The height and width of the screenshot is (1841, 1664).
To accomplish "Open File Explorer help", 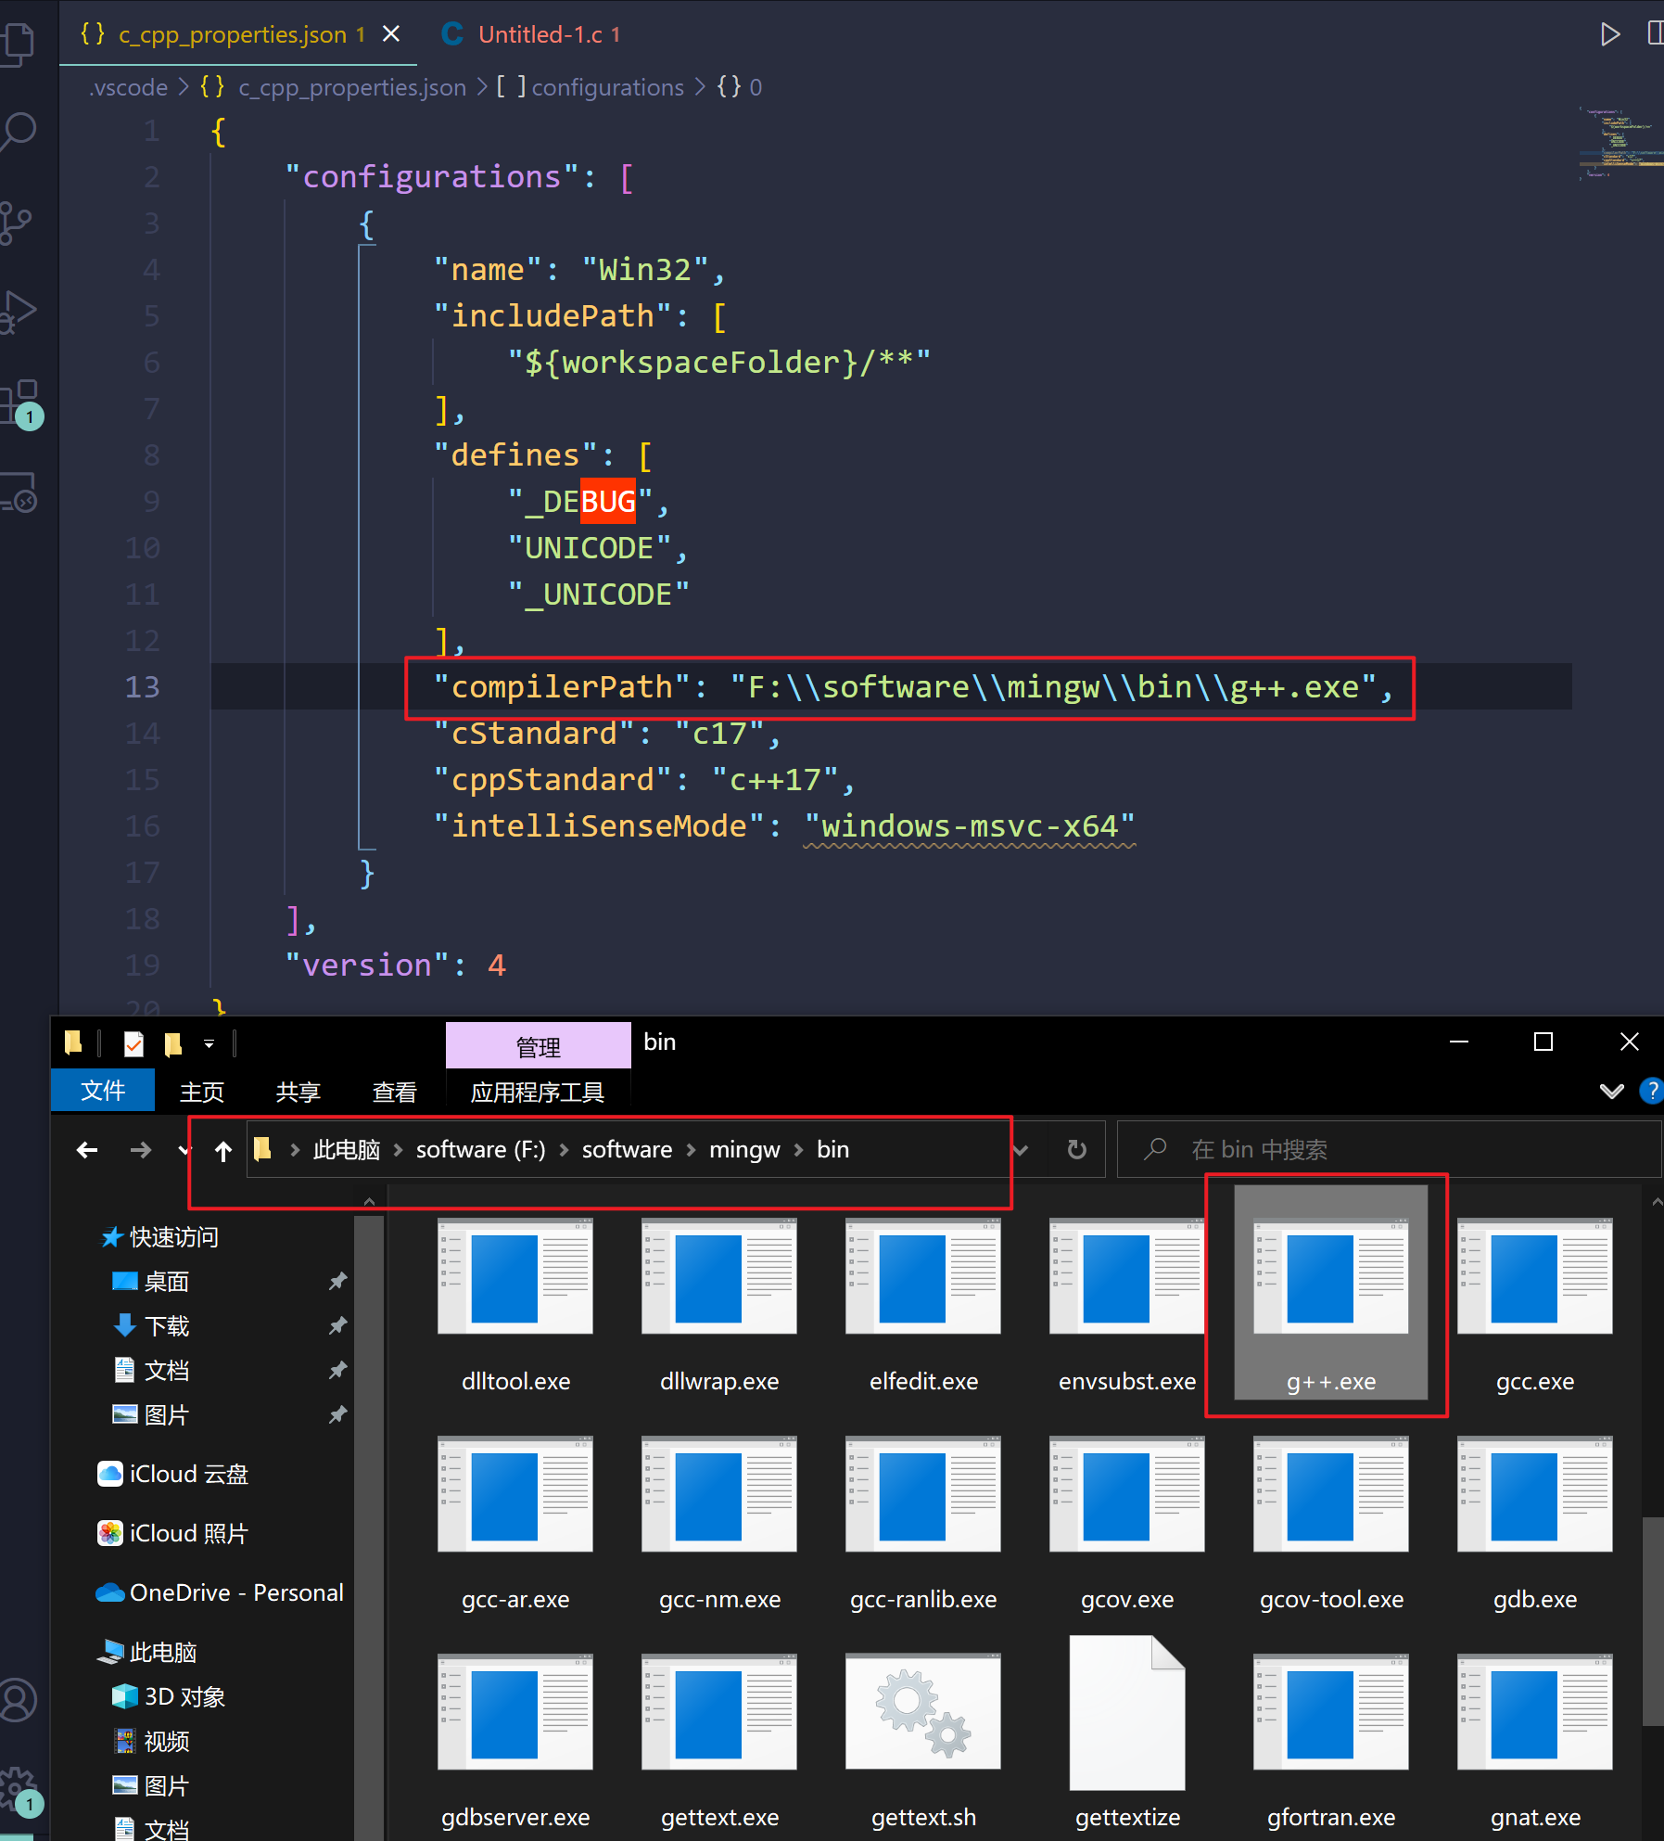I will tap(1651, 1091).
